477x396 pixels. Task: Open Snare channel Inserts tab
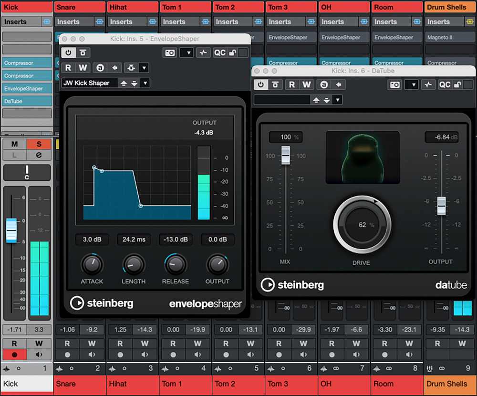74,21
